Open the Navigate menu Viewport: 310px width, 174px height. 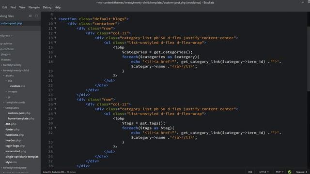[x=34, y=7]
